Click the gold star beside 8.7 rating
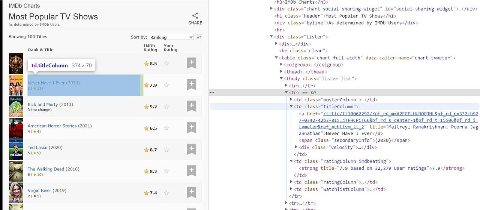 [146, 150]
